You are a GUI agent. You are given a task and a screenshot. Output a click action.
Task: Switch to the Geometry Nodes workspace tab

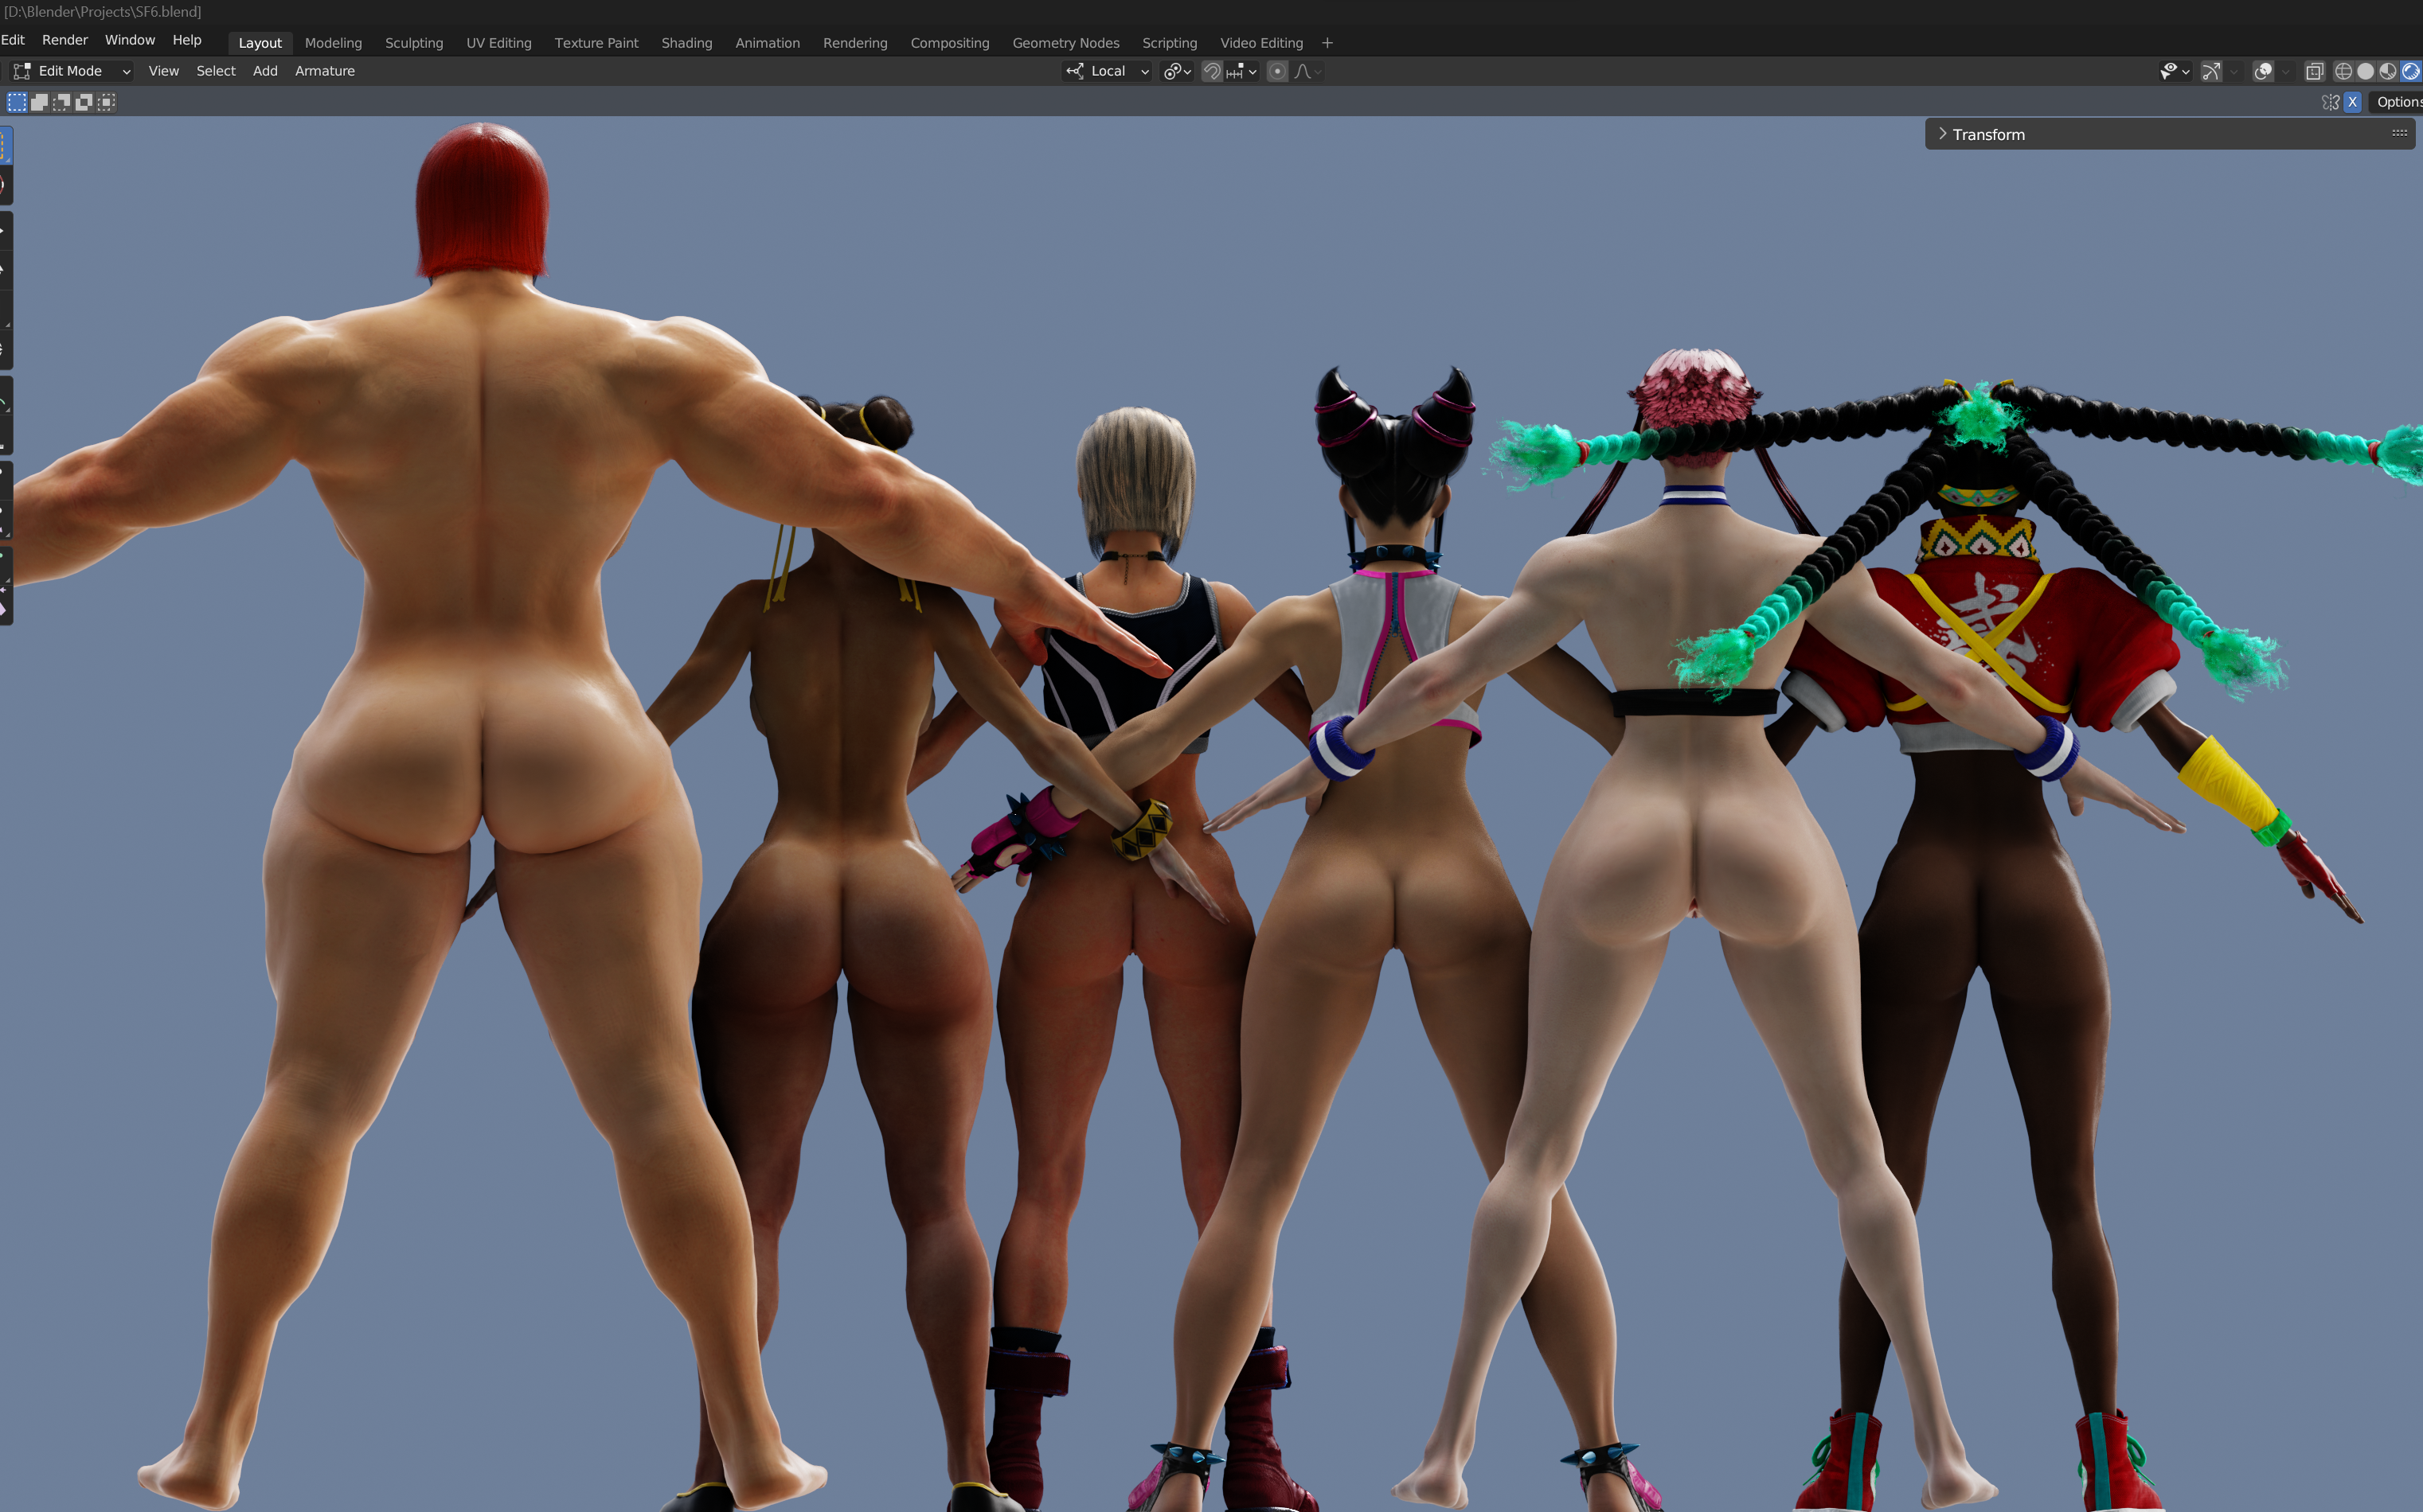[1065, 43]
